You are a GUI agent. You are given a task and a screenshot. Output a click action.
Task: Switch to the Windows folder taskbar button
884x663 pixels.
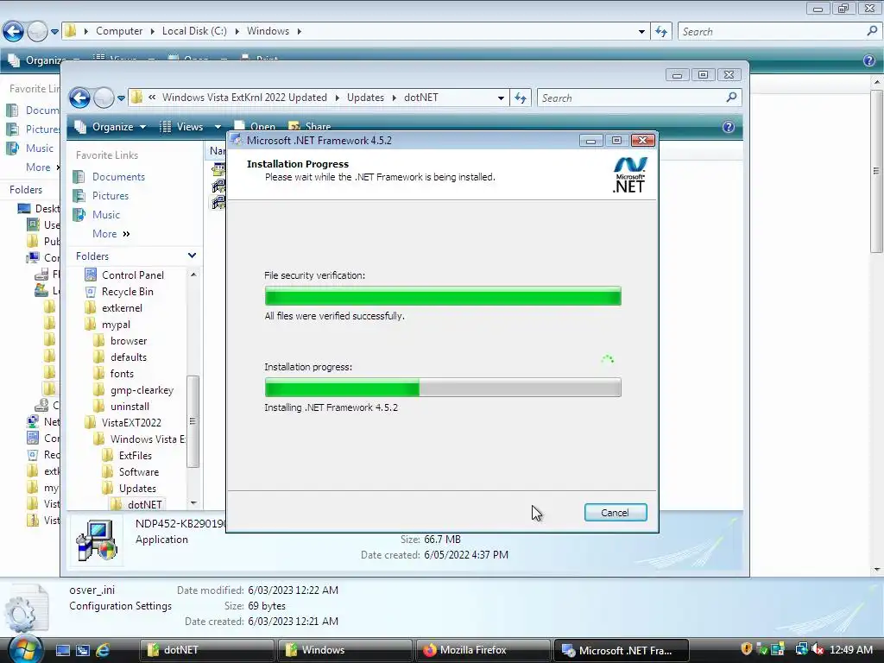tap(344, 650)
